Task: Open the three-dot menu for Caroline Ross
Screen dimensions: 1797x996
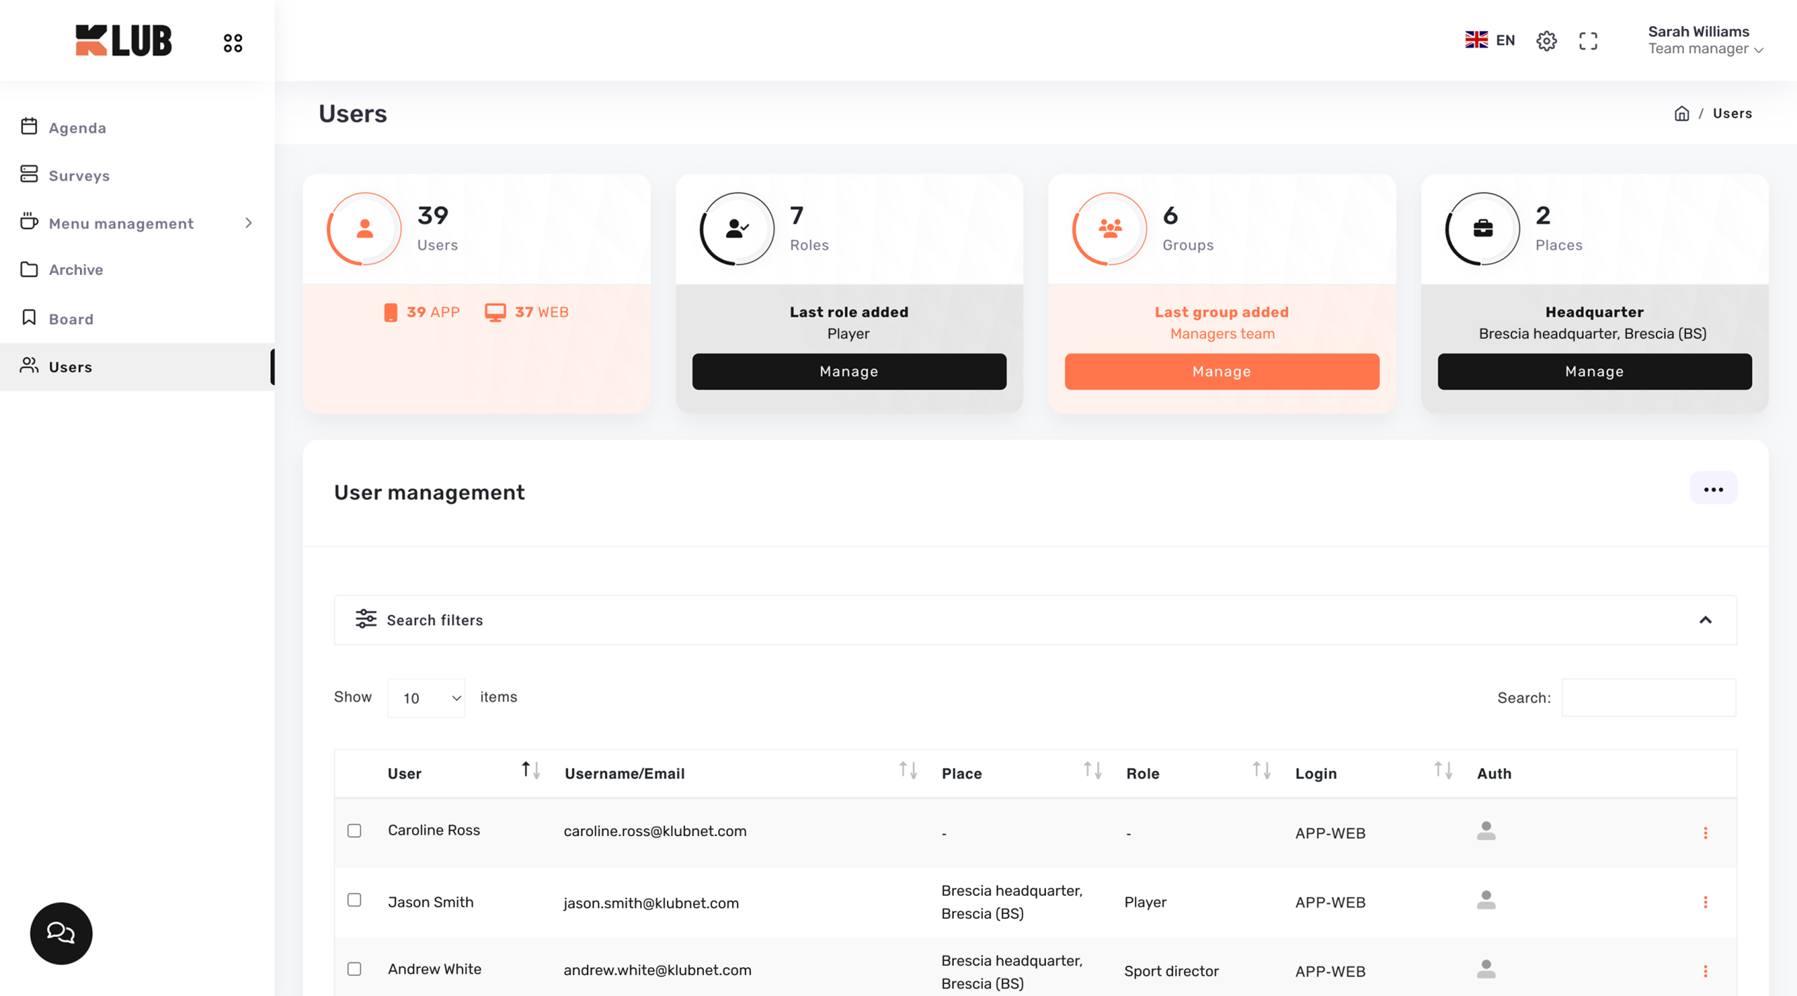Action: (x=1705, y=833)
